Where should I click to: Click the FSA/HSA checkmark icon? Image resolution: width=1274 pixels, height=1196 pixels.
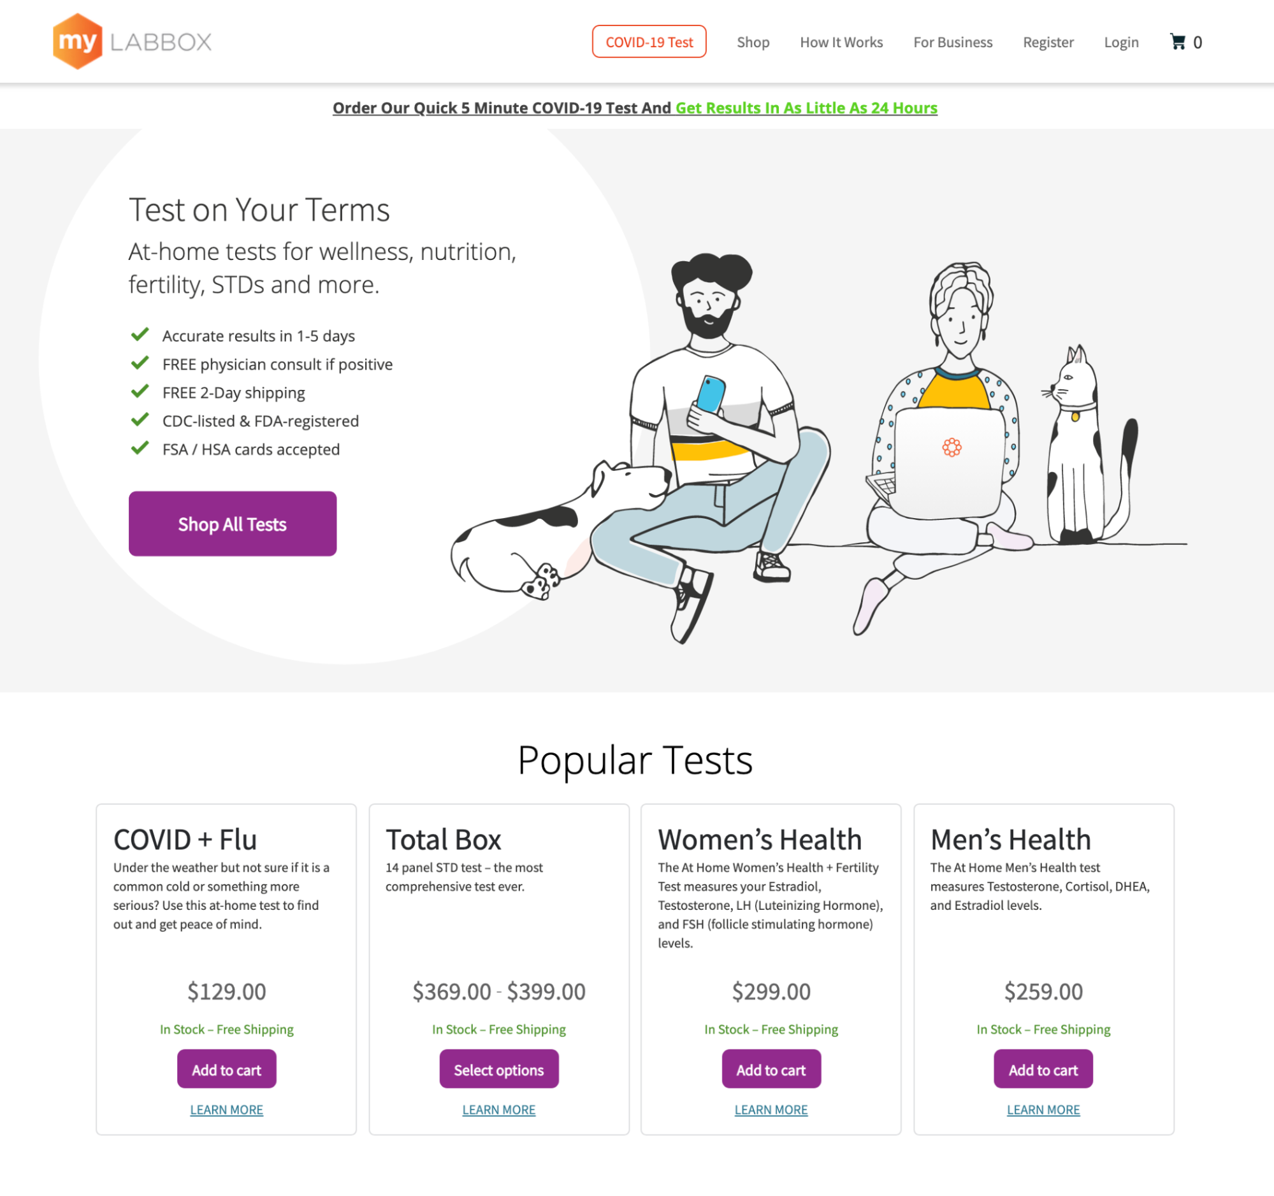(x=138, y=449)
